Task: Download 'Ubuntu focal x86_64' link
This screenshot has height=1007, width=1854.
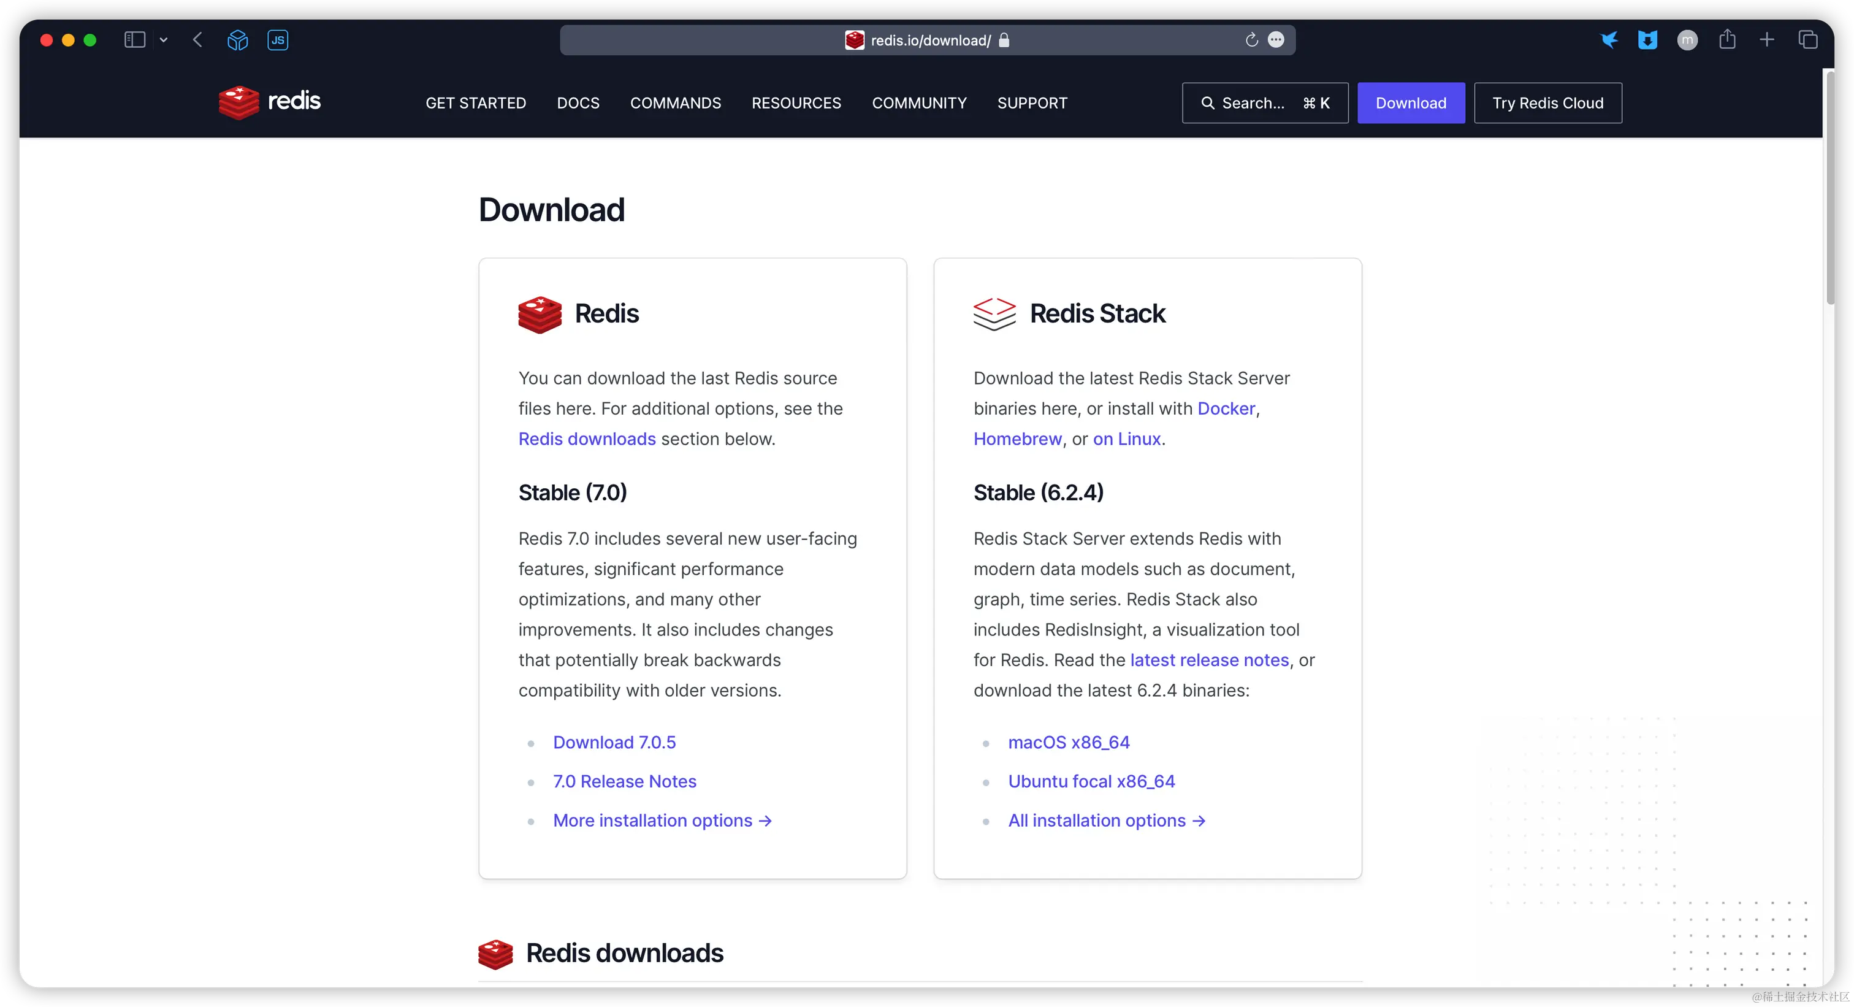Action: (x=1091, y=781)
